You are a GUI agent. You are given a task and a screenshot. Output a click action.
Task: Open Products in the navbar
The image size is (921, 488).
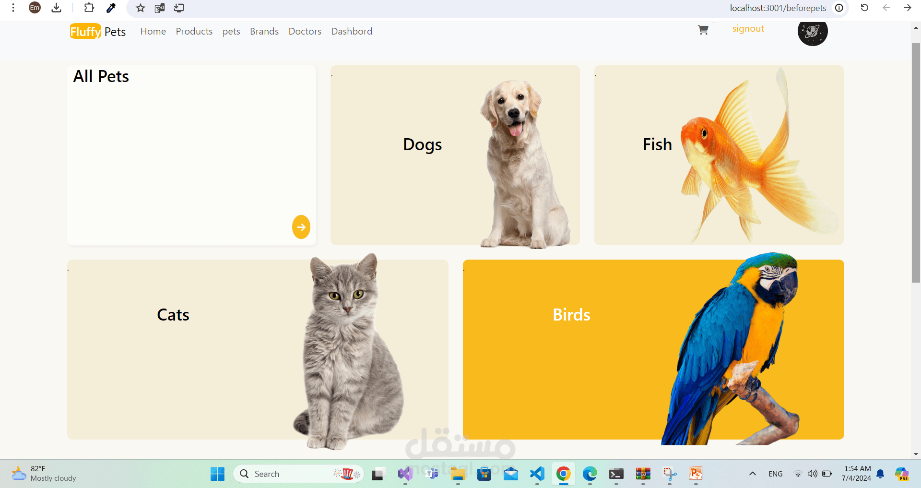coord(194,31)
